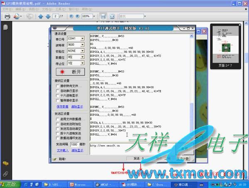Image resolution: width=249 pixels, height=188 pixels.
Task: Enable the 十六进制显示 checkbox
Action: 58,96
